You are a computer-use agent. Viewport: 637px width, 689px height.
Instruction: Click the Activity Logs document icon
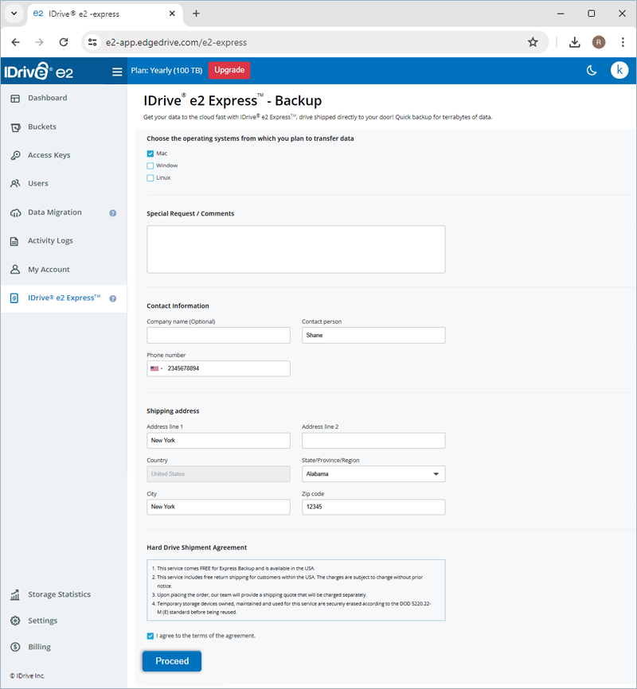[x=14, y=241]
